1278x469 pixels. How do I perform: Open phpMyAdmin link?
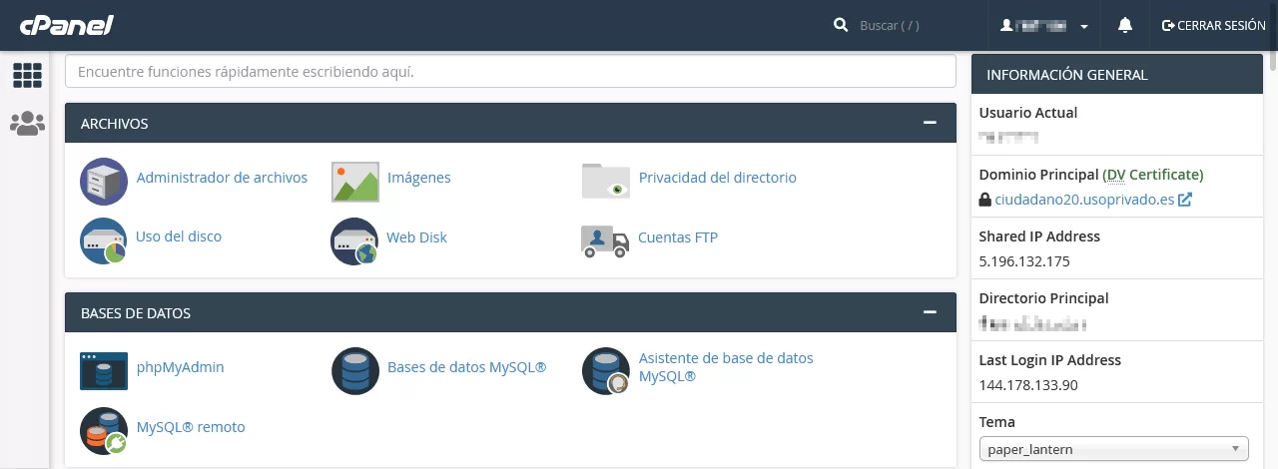[181, 367]
